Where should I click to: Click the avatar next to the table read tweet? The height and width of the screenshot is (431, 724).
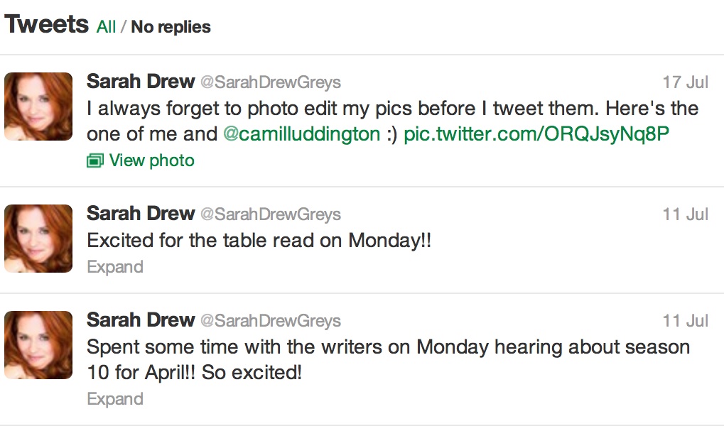(38, 239)
